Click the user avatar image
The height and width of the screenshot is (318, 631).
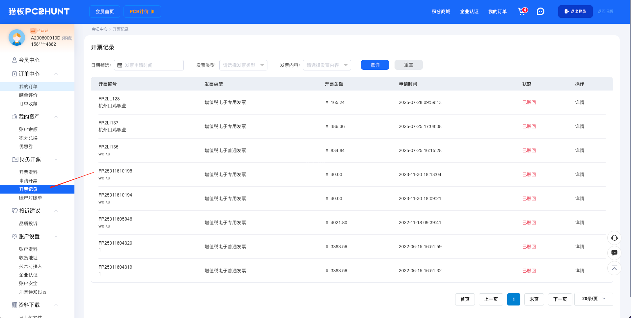click(x=17, y=38)
